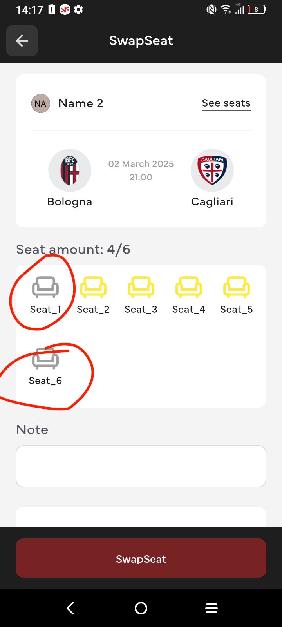Focus the Note text field
This screenshot has height=627, width=282.
point(141,466)
